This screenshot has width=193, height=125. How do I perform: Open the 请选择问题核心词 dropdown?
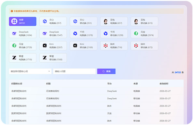click(x=30, y=71)
